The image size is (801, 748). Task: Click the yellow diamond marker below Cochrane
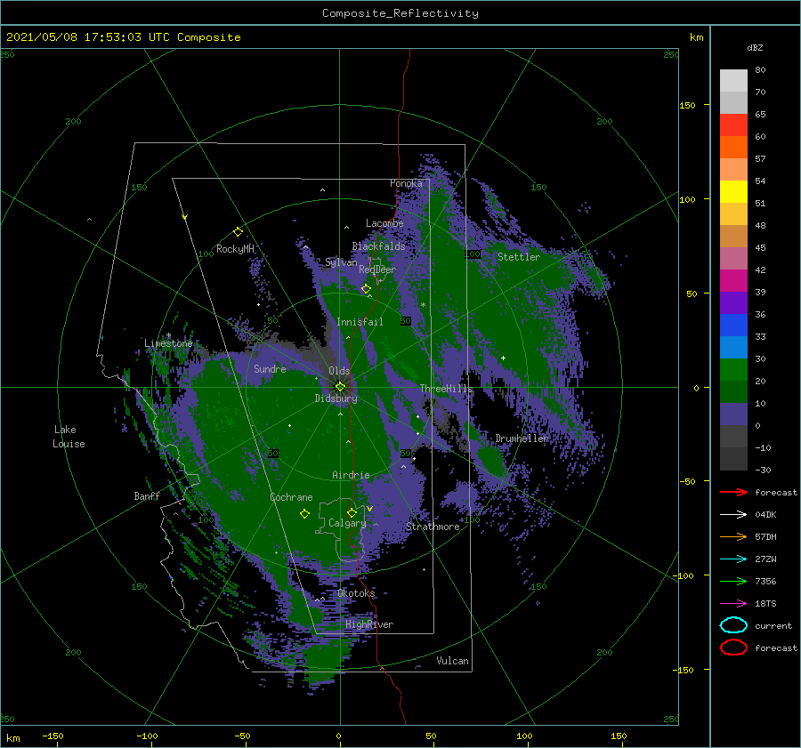(x=304, y=514)
